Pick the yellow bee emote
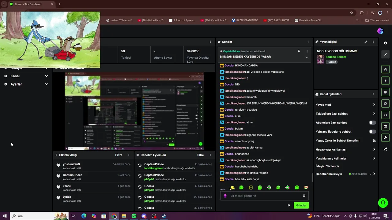This screenshot has width=392, height=220. pos(232,188)
